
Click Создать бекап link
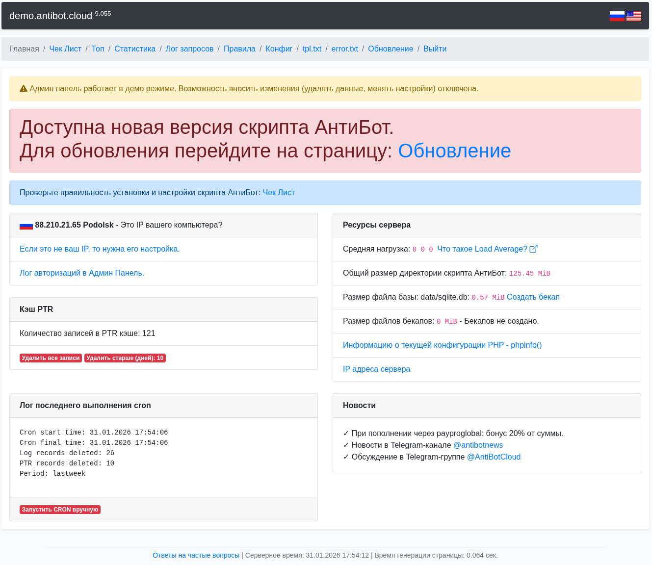533,297
